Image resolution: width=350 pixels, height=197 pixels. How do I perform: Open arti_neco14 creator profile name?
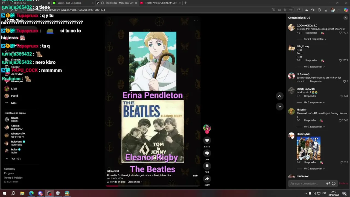pyautogui.click(x=113, y=171)
